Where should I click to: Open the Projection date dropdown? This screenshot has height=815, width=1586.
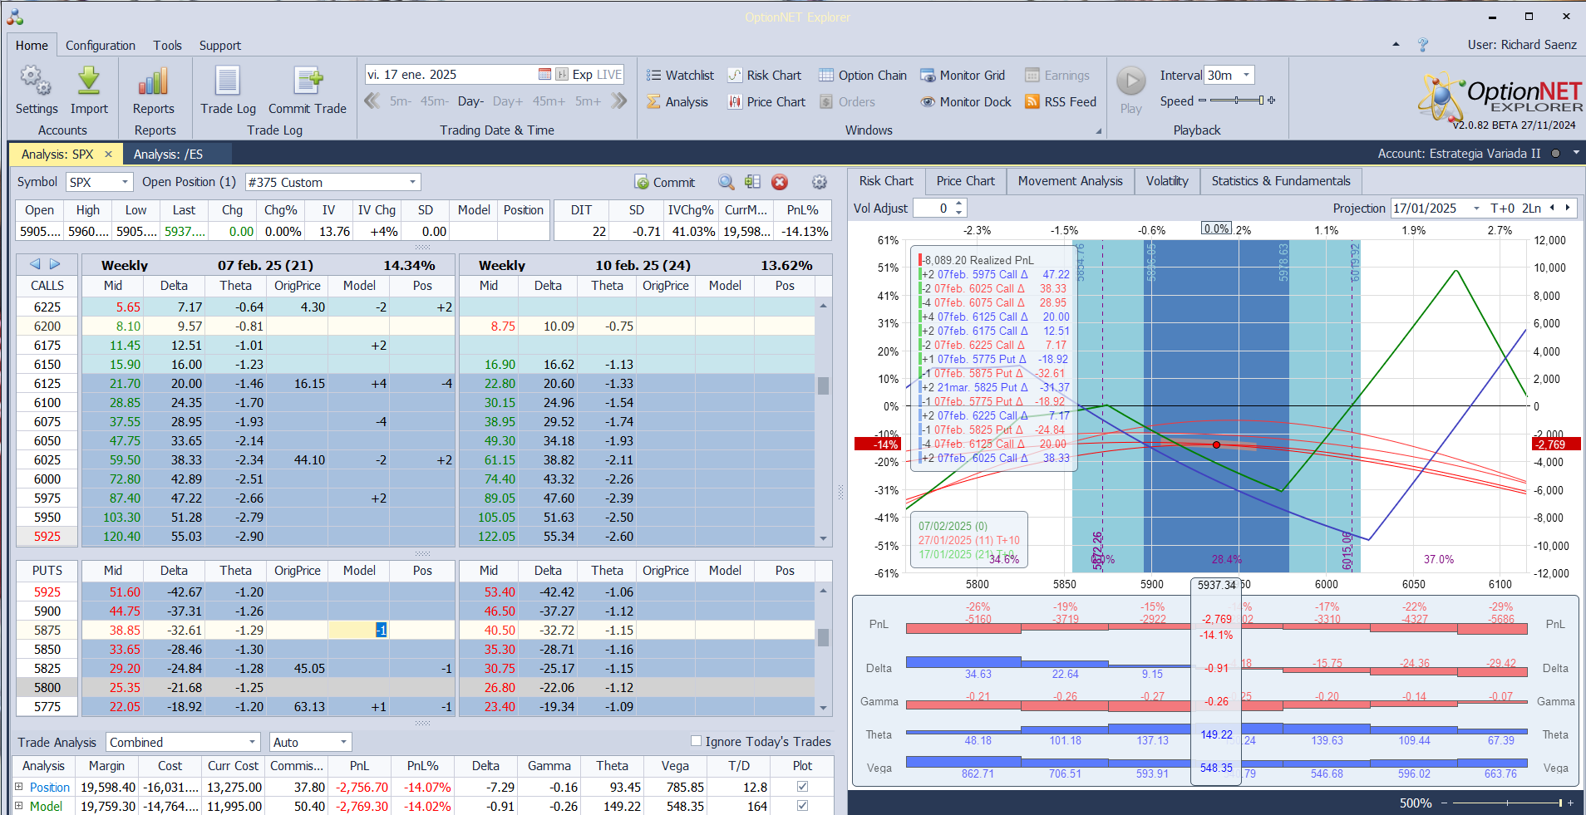pos(1476,209)
